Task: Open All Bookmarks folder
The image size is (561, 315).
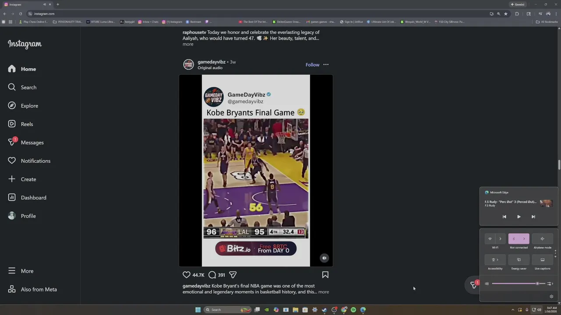Action: coord(547,21)
